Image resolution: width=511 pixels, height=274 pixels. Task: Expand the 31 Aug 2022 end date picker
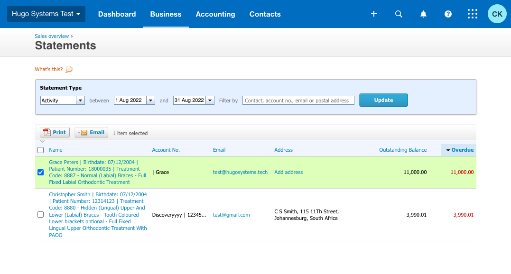coord(210,100)
